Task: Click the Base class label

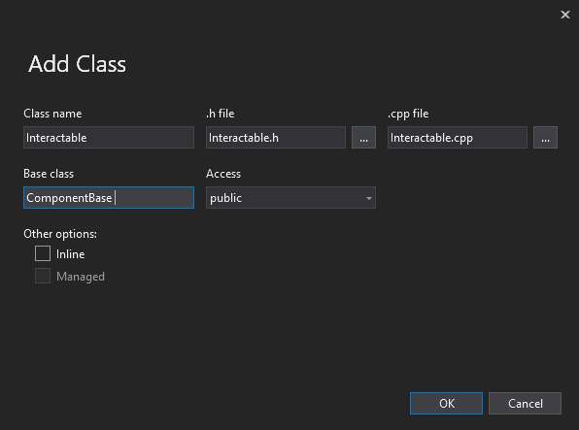Action: pyautogui.click(x=49, y=174)
